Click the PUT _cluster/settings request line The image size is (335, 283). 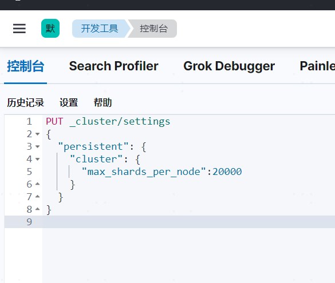coord(108,122)
